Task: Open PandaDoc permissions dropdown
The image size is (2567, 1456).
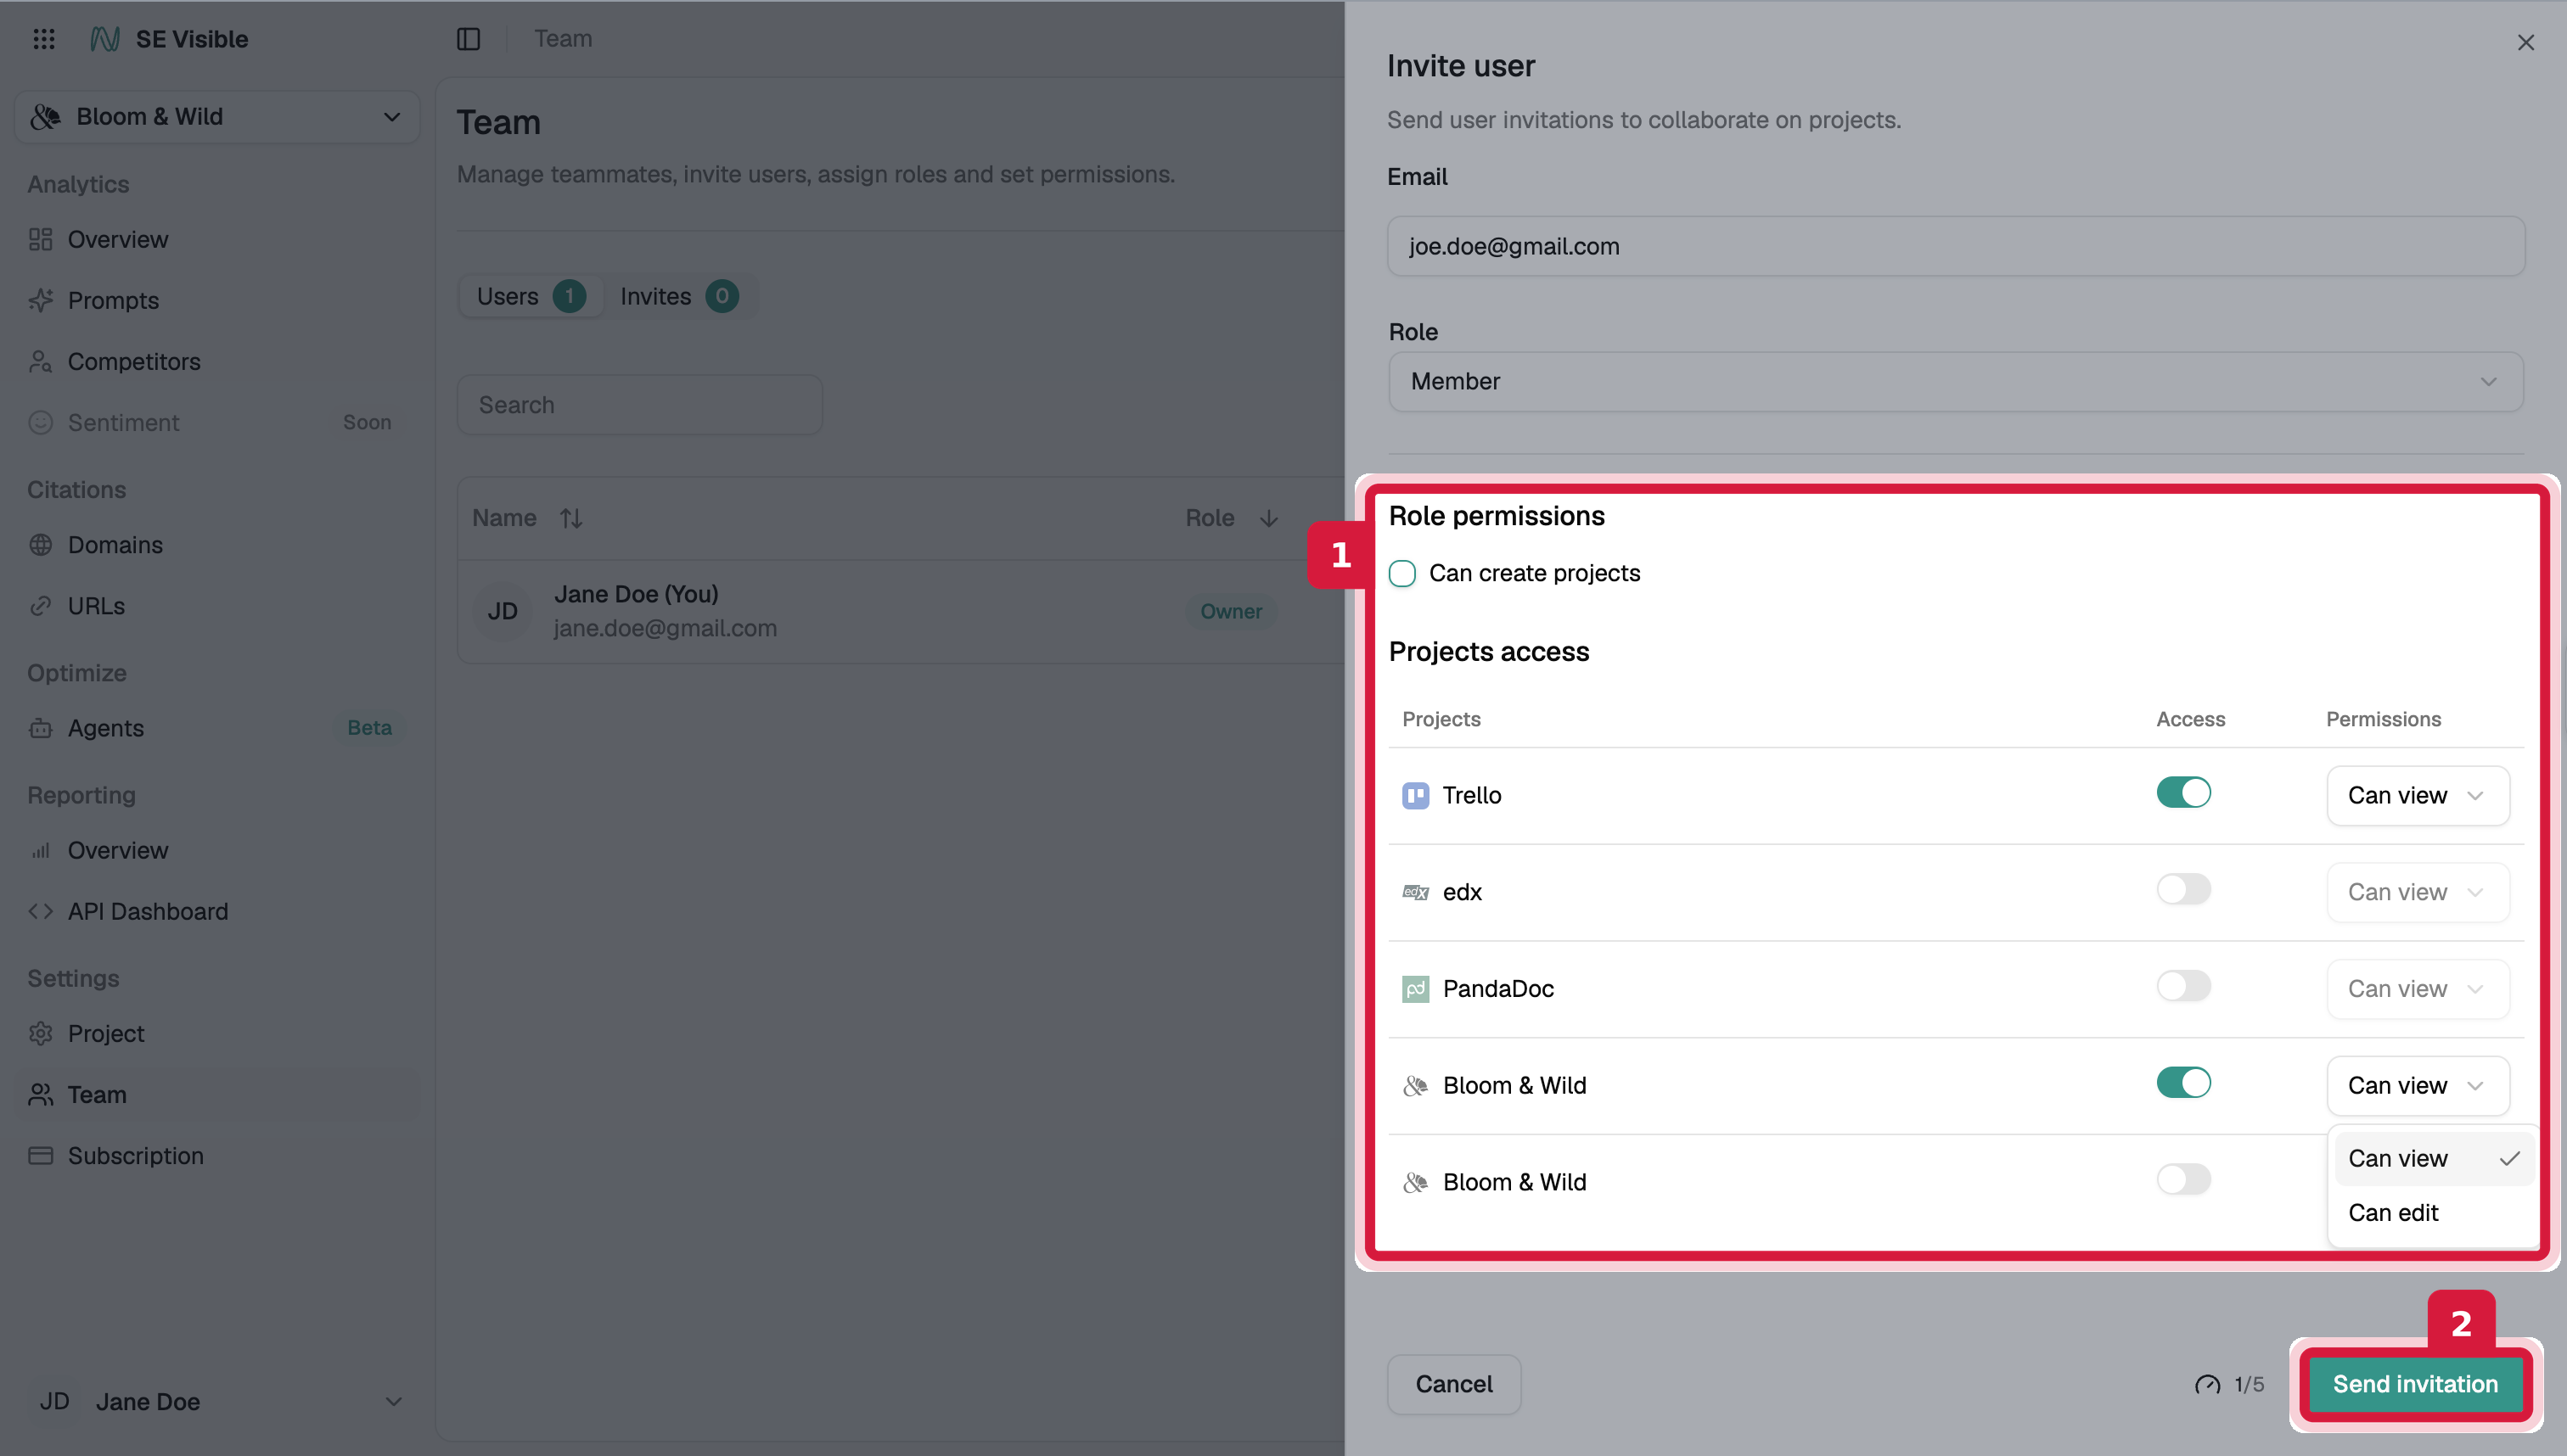Action: click(x=2417, y=989)
